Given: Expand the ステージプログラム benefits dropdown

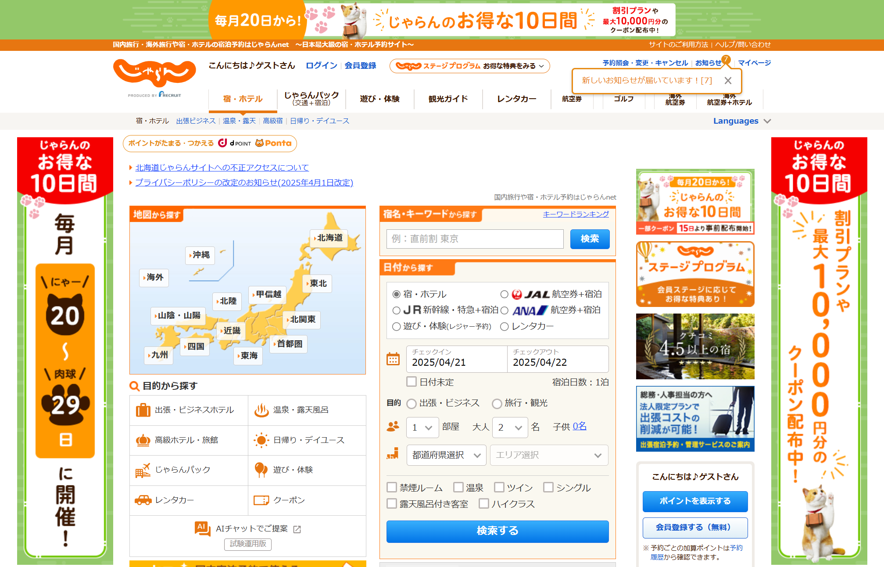Looking at the screenshot, I should coord(469,66).
